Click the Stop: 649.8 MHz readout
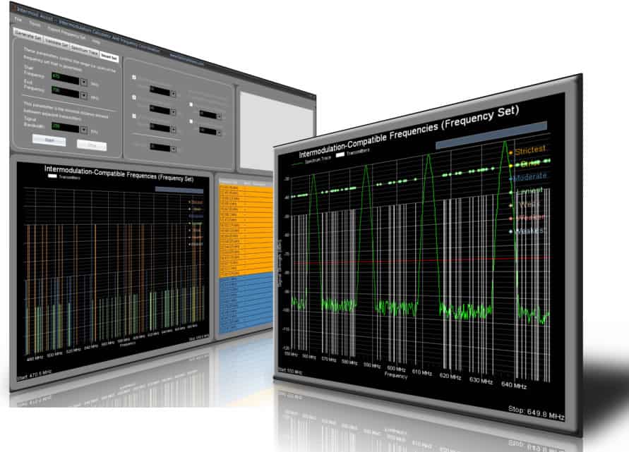The height and width of the screenshot is (452, 629). coord(536,413)
